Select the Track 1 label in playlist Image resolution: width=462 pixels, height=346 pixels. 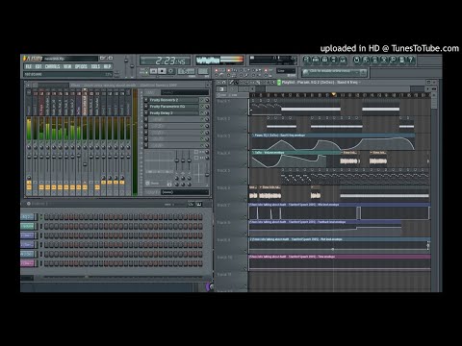pos(223,101)
